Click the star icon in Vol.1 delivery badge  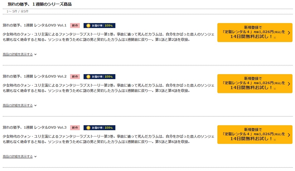(x=88, y=26)
